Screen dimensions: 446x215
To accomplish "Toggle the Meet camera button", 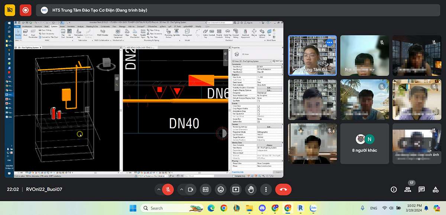I will point(191,189).
